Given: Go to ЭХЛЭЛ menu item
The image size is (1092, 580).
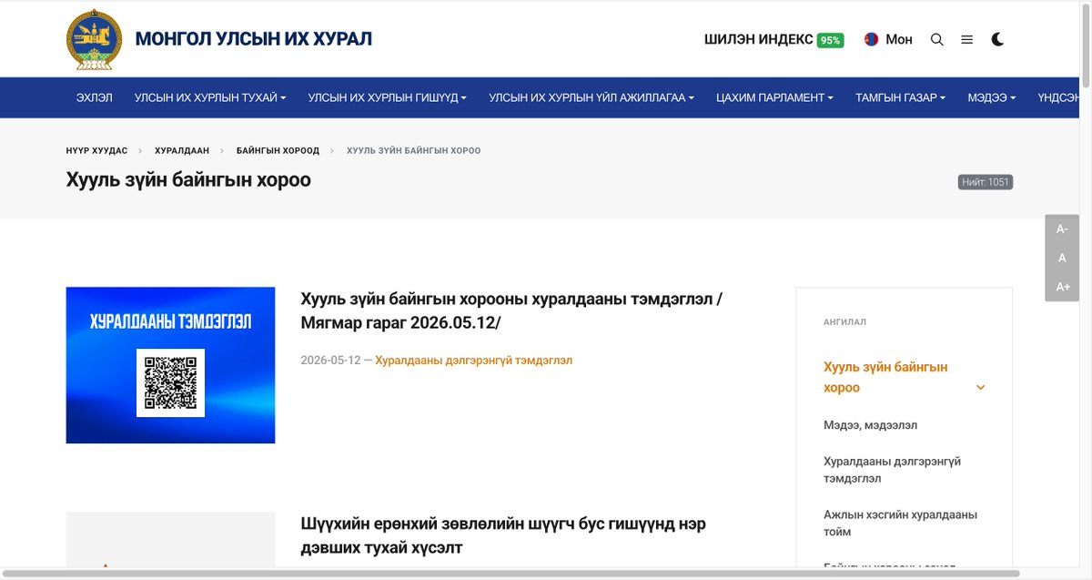Looking at the screenshot, I should click(95, 97).
